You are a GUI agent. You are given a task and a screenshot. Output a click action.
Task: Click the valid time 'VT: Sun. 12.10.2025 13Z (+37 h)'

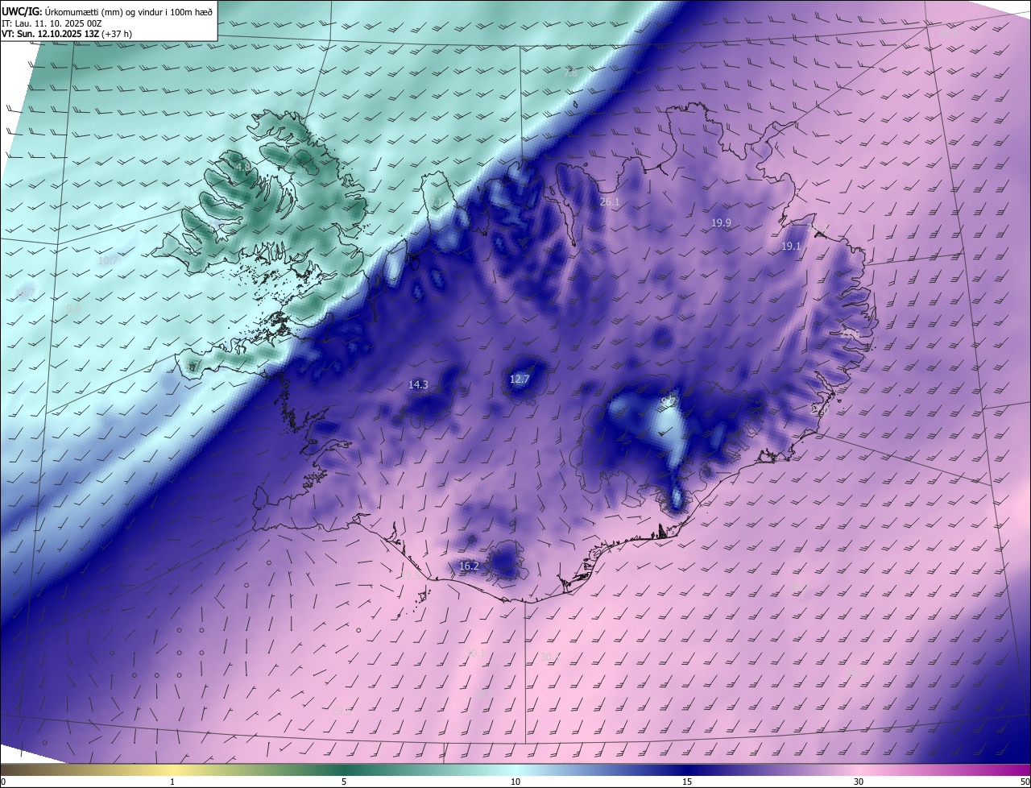(x=67, y=34)
